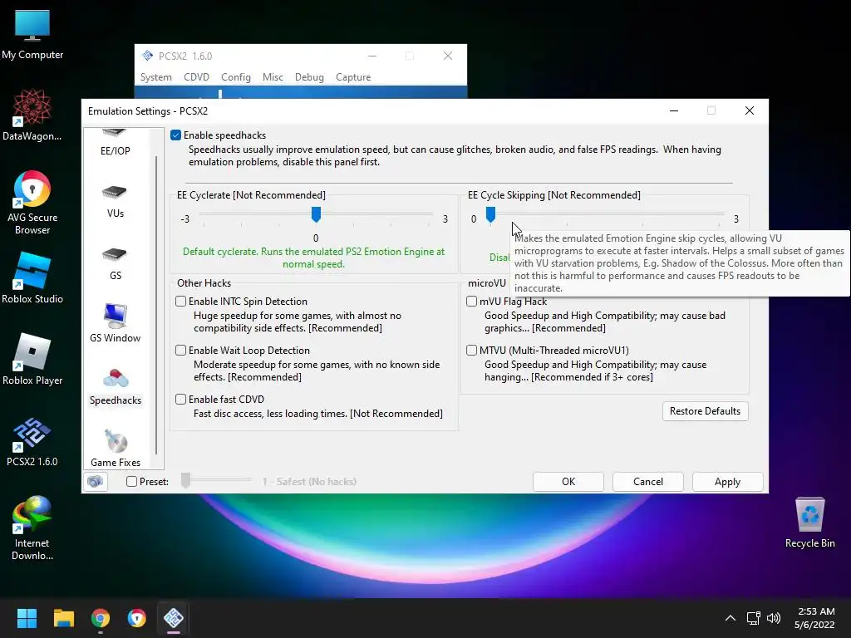Click the sidebar vertical scrollbar
The height and width of the screenshot is (638, 851).
point(156,304)
